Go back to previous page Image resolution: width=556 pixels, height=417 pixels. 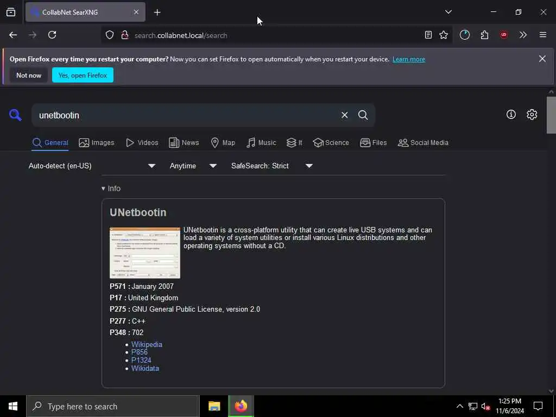13,35
